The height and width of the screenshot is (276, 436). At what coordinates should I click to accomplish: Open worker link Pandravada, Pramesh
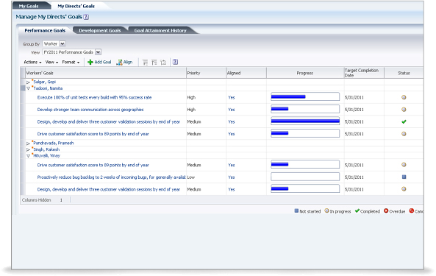(x=54, y=143)
